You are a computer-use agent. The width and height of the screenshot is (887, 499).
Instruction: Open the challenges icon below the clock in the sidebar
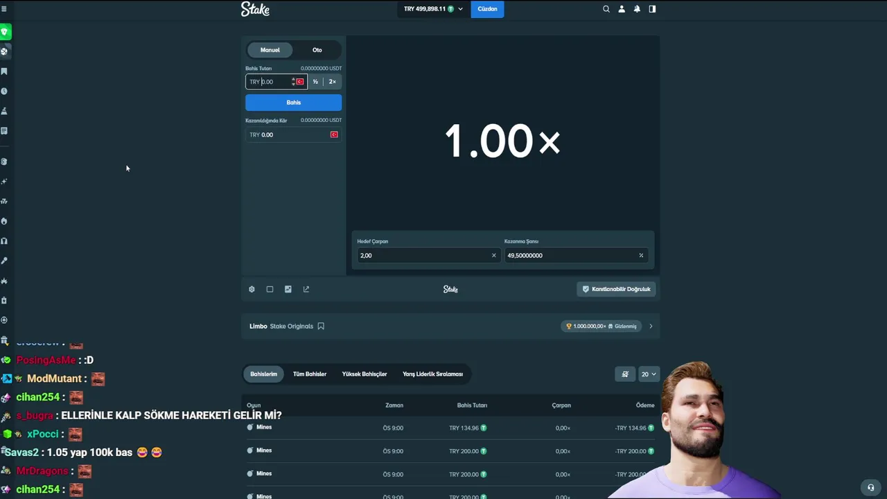click(x=4, y=111)
